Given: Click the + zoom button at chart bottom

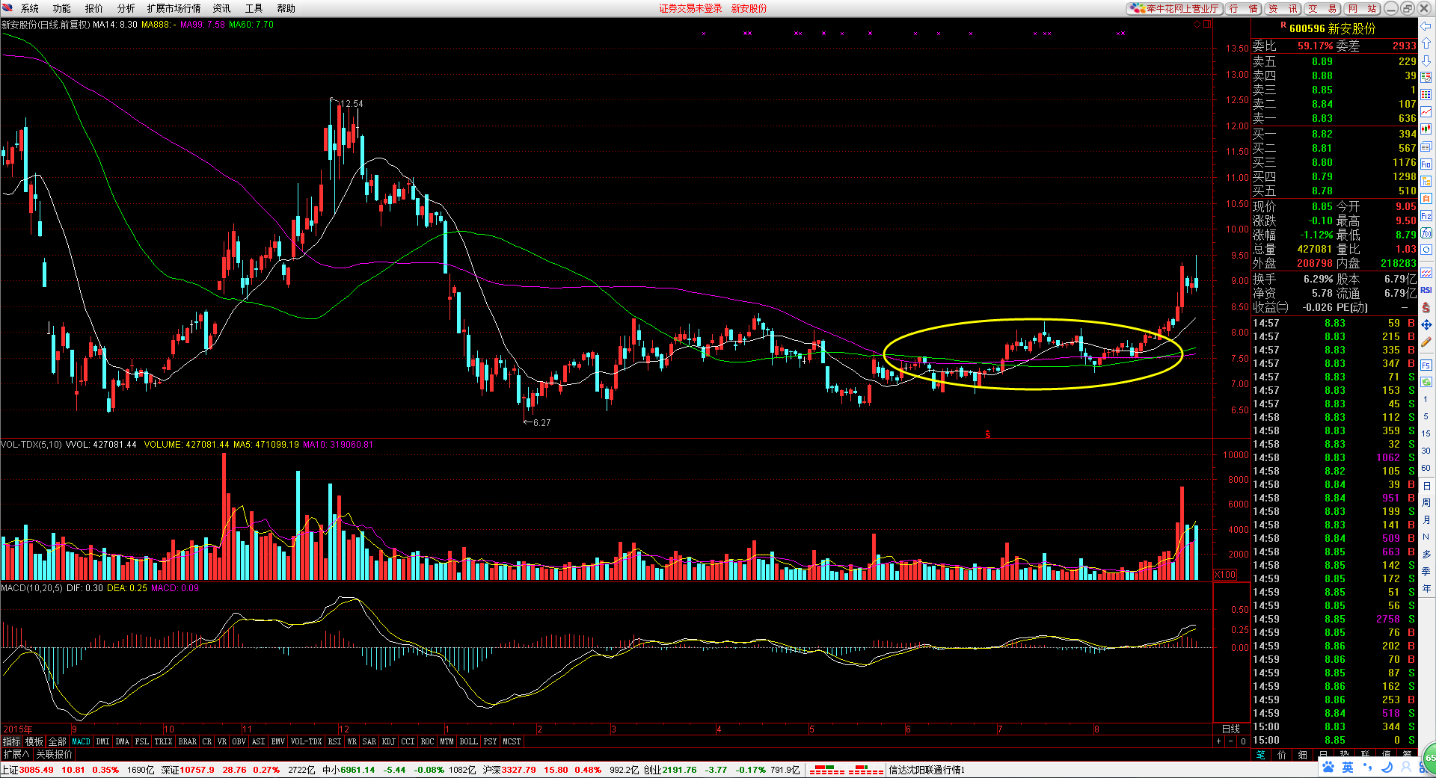Looking at the screenshot, I should [1218, 741].
